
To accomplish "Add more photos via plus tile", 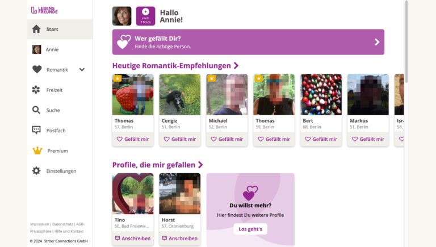I will pyautogui.click(x=145, y=16).
